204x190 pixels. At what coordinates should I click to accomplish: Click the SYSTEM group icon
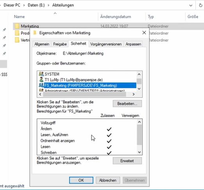(x=41, y=74)
